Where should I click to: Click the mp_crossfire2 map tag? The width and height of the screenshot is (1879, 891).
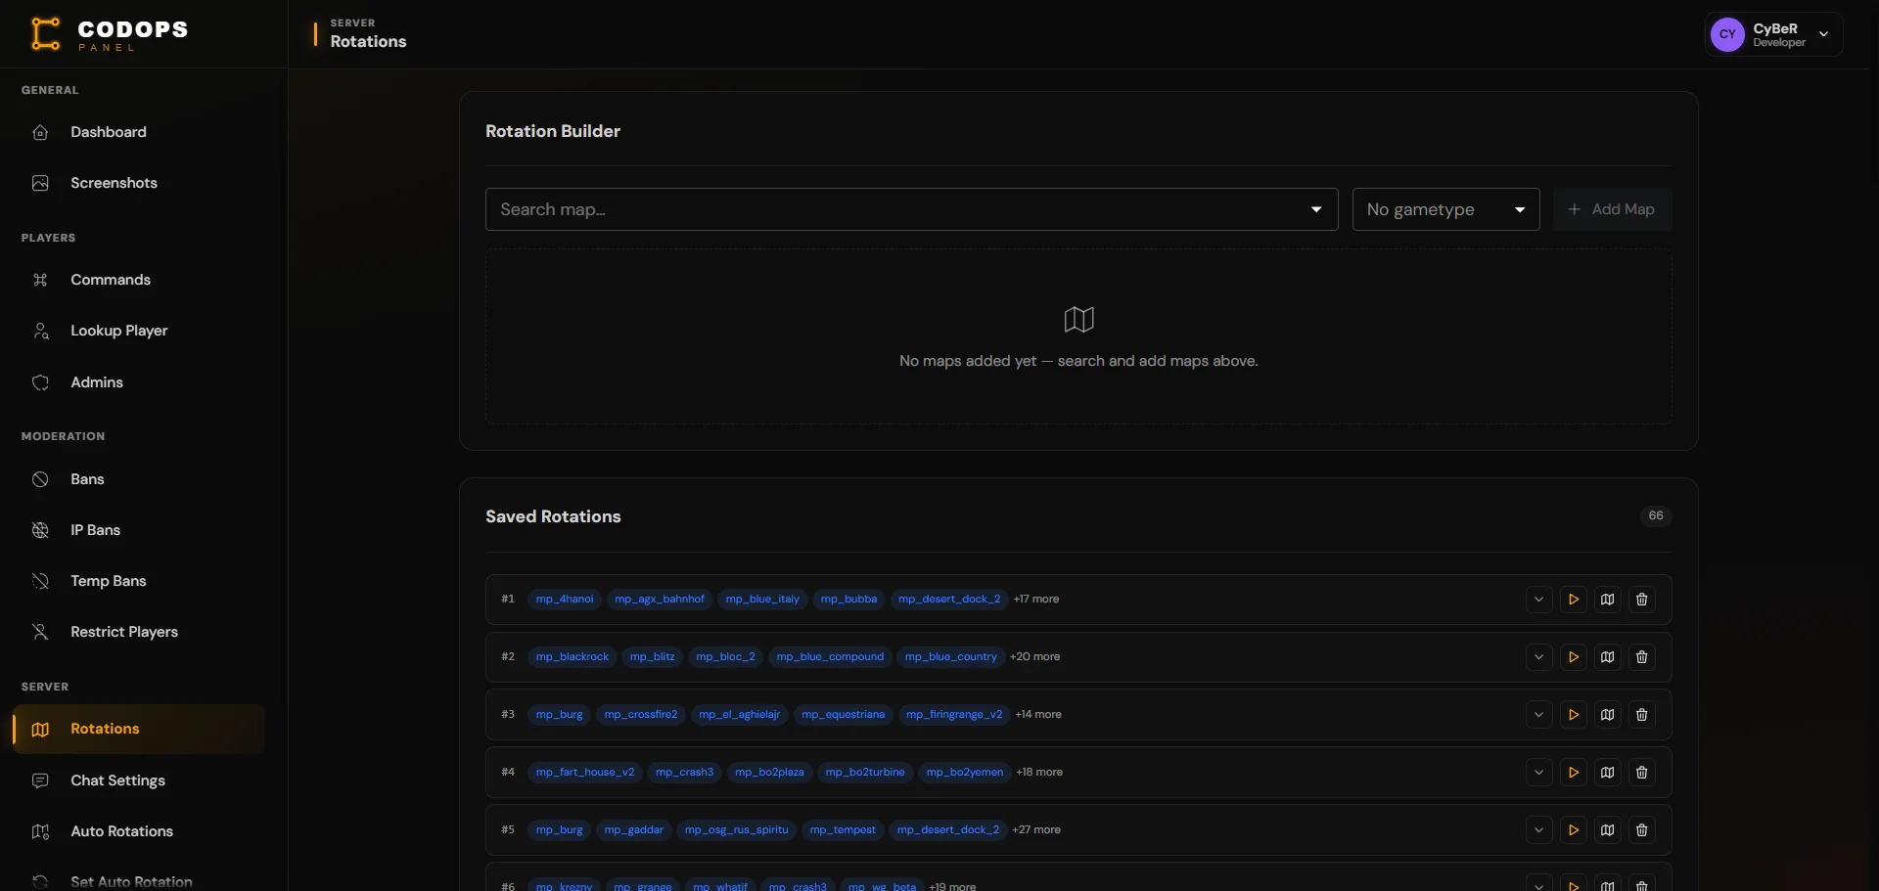pyautogui.click(x=641, y=714)
